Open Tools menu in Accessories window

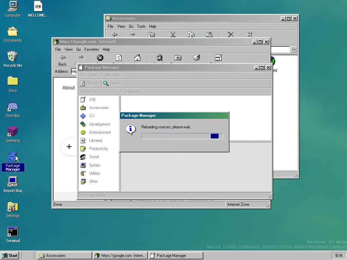click(x=141, y=26)
